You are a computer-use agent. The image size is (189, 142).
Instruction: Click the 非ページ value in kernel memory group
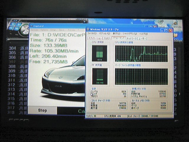pyautogui.click(x=163, y=108)
